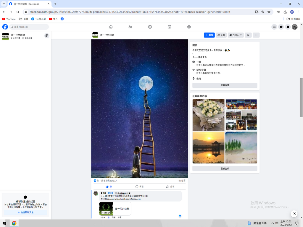Viewport: 303px width, 227px height.
Task: Like the moon ladder post
Action: coord(109,187)
